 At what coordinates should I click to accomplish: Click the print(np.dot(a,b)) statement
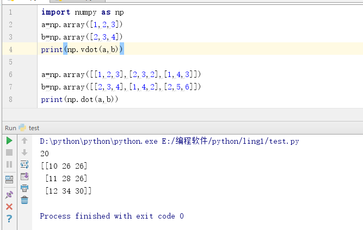click(79, 99)
